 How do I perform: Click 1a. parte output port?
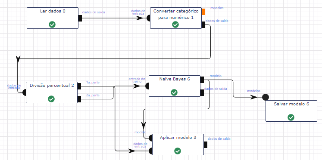79,86
